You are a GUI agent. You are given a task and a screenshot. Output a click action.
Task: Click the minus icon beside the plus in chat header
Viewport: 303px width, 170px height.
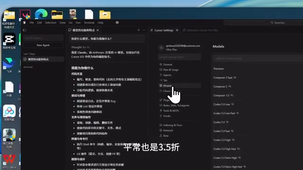[143, 30]
